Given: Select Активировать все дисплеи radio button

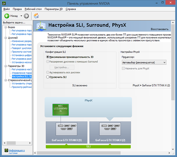Looking at the screenshot, I should tap(48, 73).
